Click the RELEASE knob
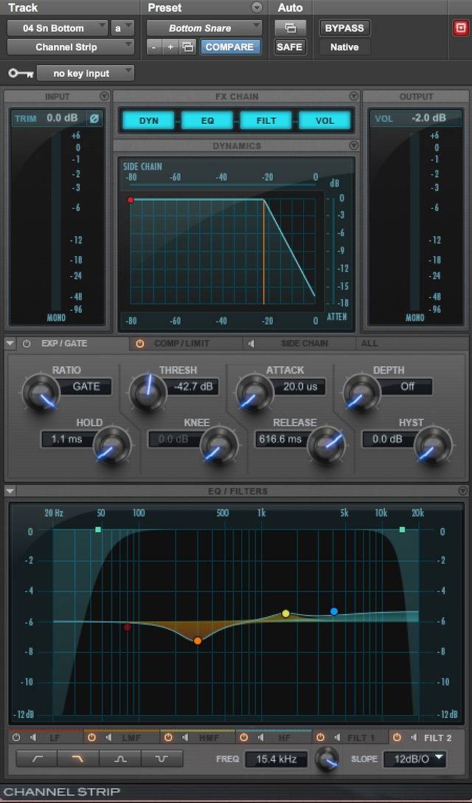Image resolution: width=472 pixels, height=803 pixels. click(x=327, y=445)
